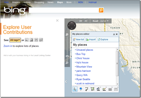Open the Local Listing Center link text

coord(42,55)
